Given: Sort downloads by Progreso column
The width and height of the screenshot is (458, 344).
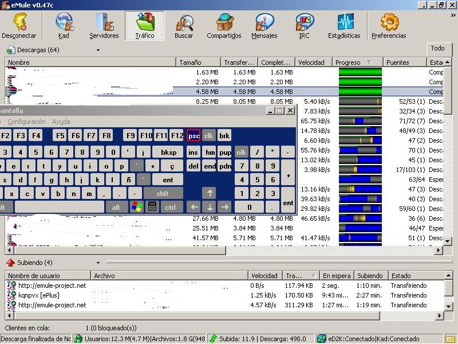Looking at the screenshot, I should (357, 62).
